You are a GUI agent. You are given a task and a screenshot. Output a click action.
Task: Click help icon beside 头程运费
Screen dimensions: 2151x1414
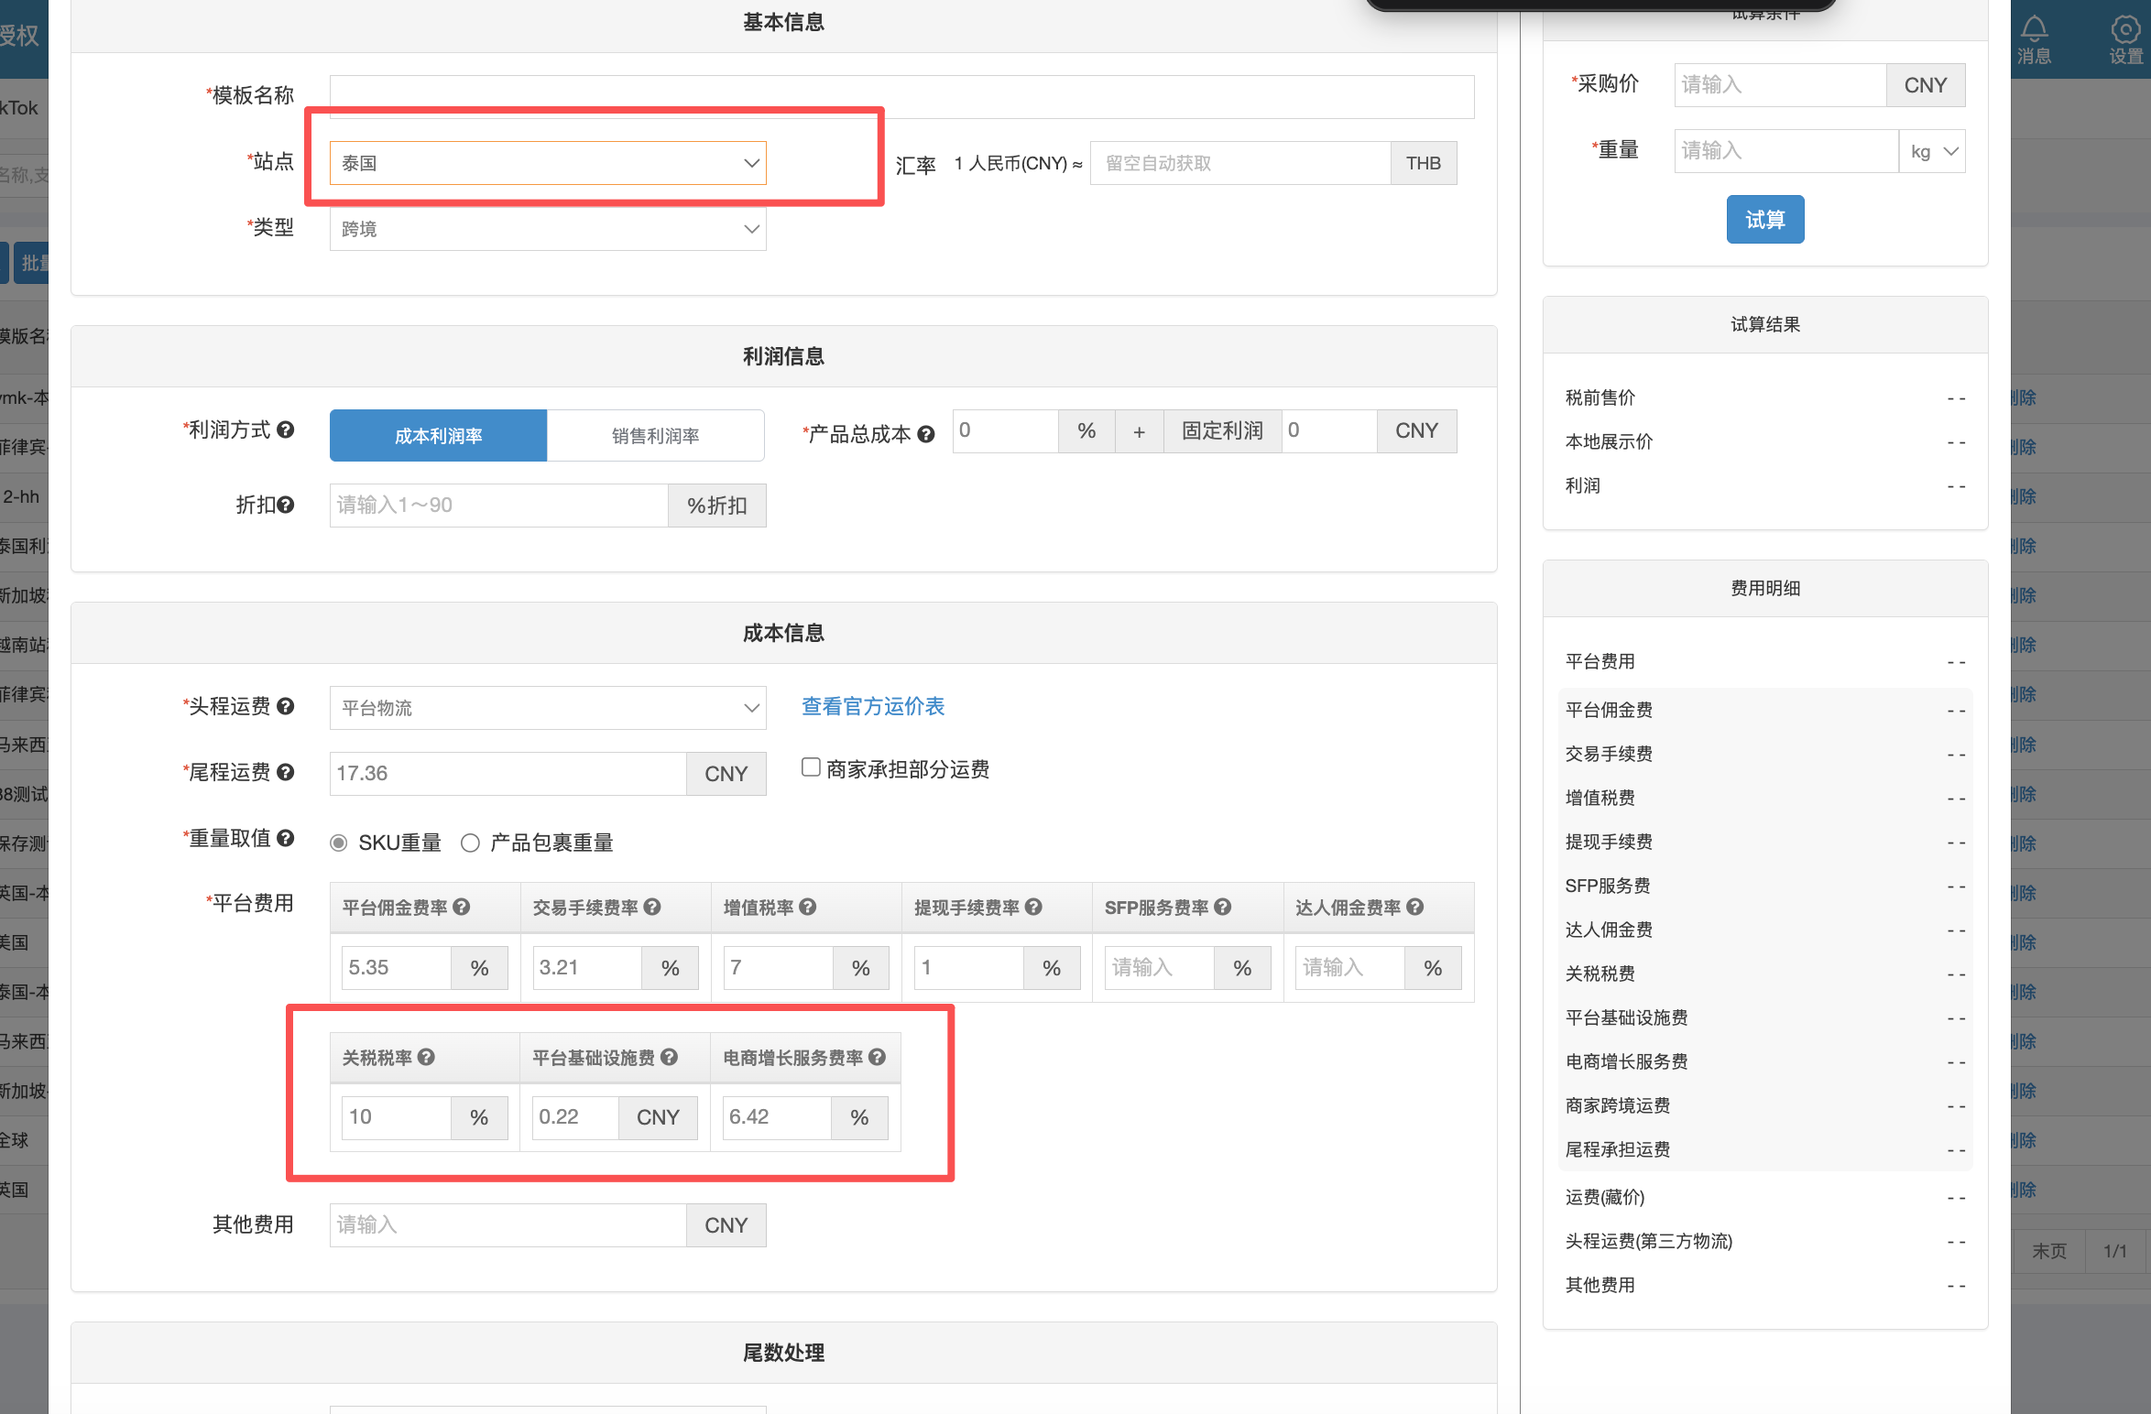tap(286, 706)
